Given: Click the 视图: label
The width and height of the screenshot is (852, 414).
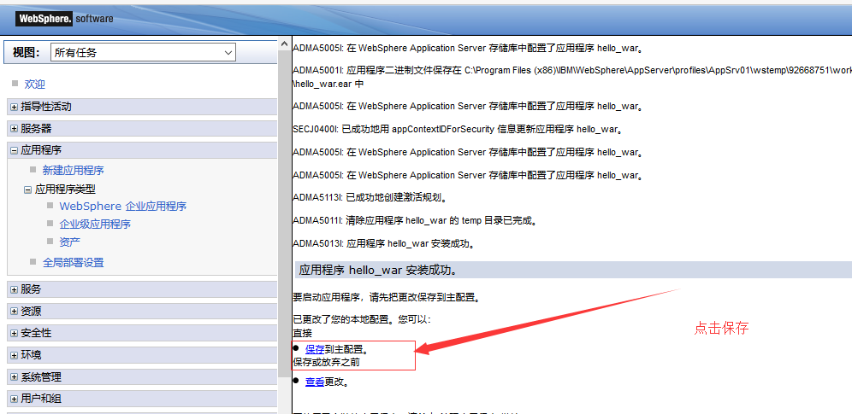Looking at the screenshot, I should [26, 53].
